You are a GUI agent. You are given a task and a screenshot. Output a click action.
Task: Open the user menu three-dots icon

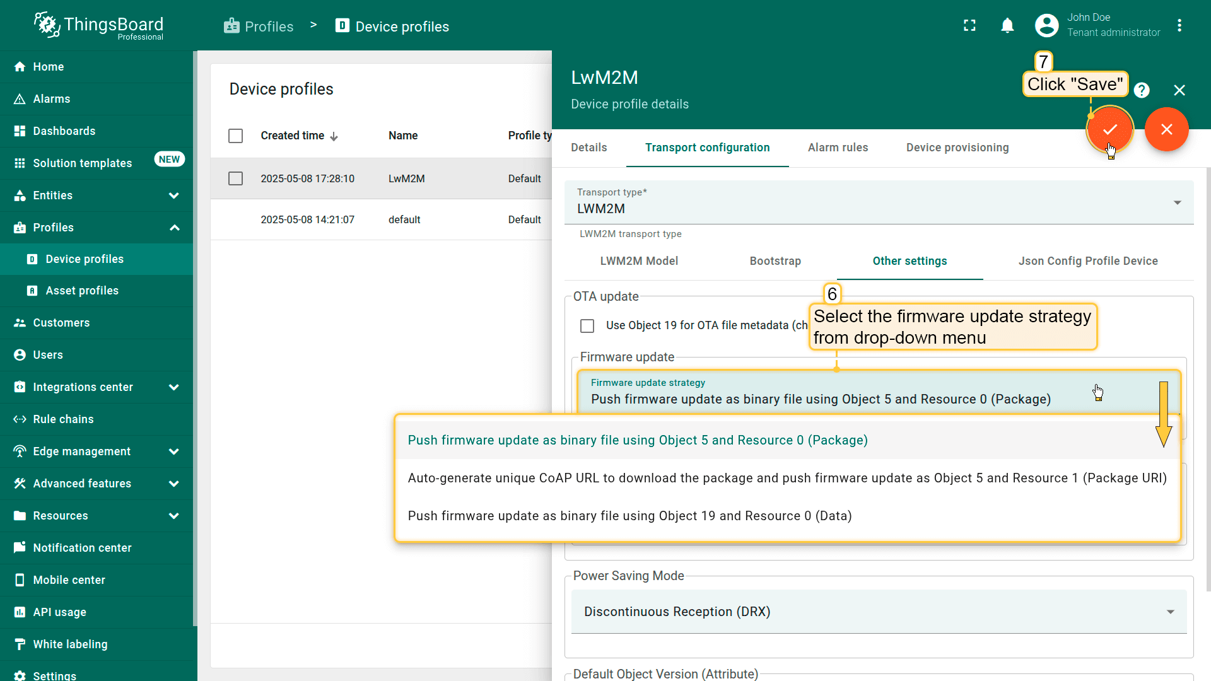[1179, 26]
